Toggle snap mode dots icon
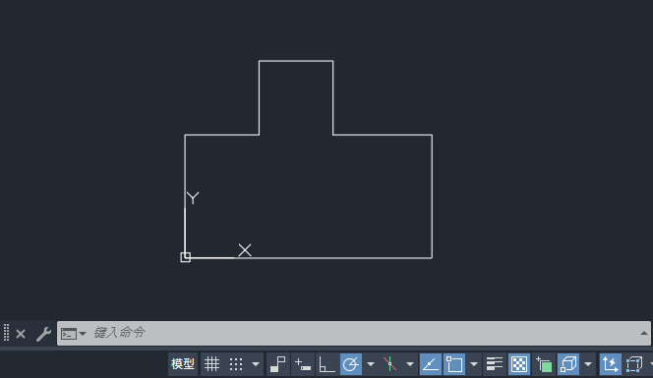Viewport: 653px width, 378px height. pyautogui.click(x=236, y=364)
